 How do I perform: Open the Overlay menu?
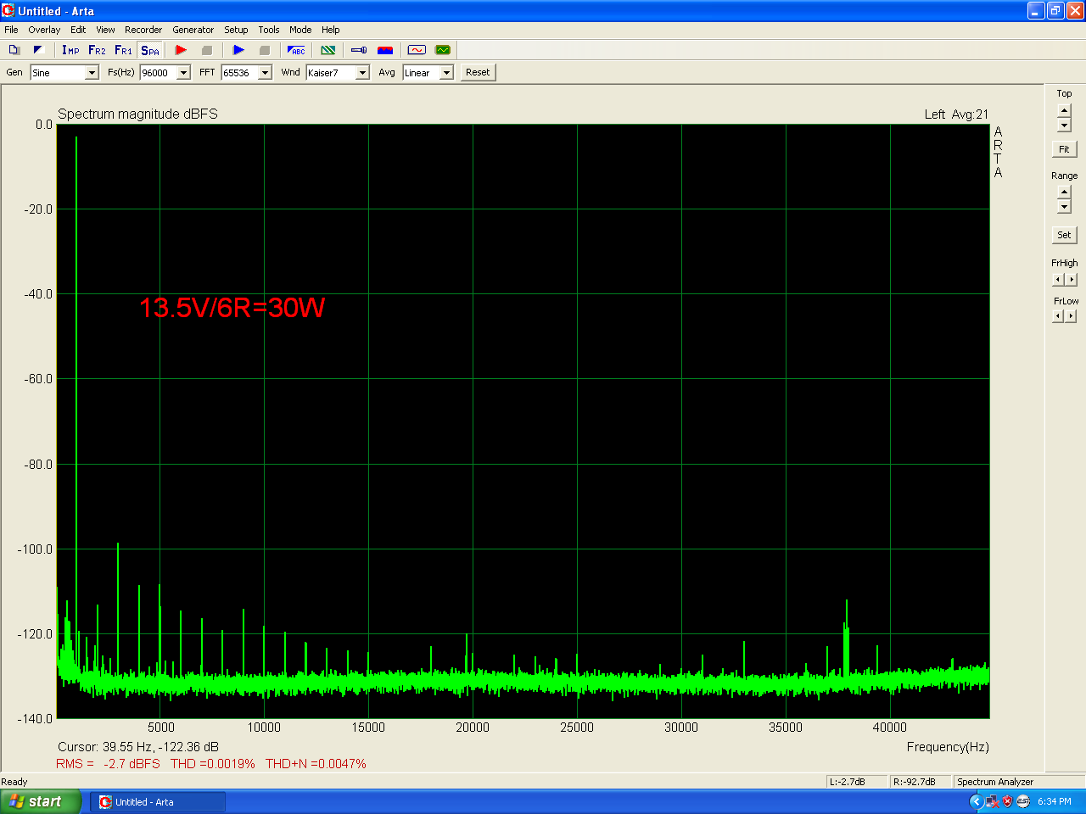[x=44, y=30]
